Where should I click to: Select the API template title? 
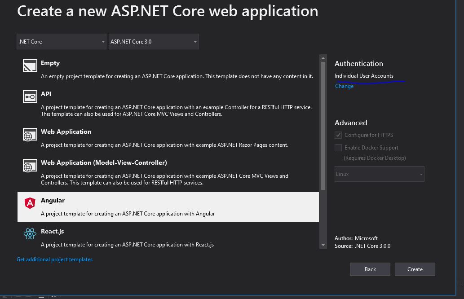pos(46,94)
